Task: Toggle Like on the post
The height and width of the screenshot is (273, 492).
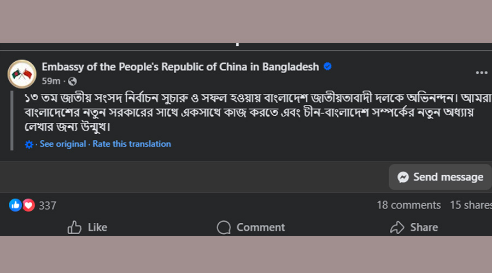Action: pyautogui.click(x=87, y=227)
